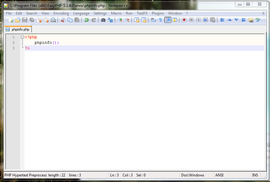This screenshot has width=270, height=182.
Task: Click the blue down triangle toolbar icon
Action: pos(236,20)
